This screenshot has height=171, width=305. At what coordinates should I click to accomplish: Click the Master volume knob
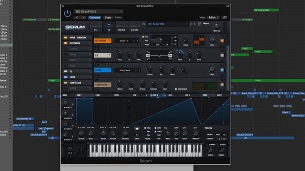(x=216, y=26)
